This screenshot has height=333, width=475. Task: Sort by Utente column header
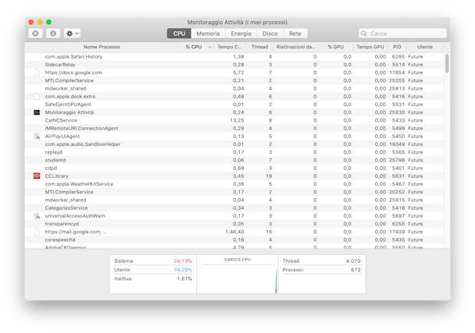tap(425, 47)
